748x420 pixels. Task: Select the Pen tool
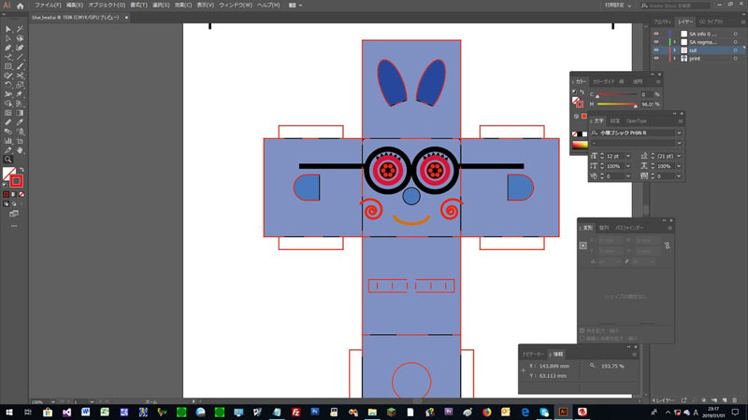(8, 48)
